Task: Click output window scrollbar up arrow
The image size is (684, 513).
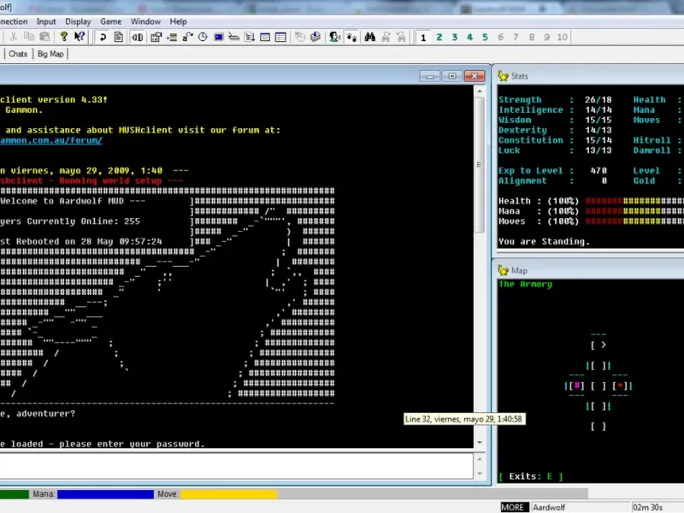Action: point(480,91)
